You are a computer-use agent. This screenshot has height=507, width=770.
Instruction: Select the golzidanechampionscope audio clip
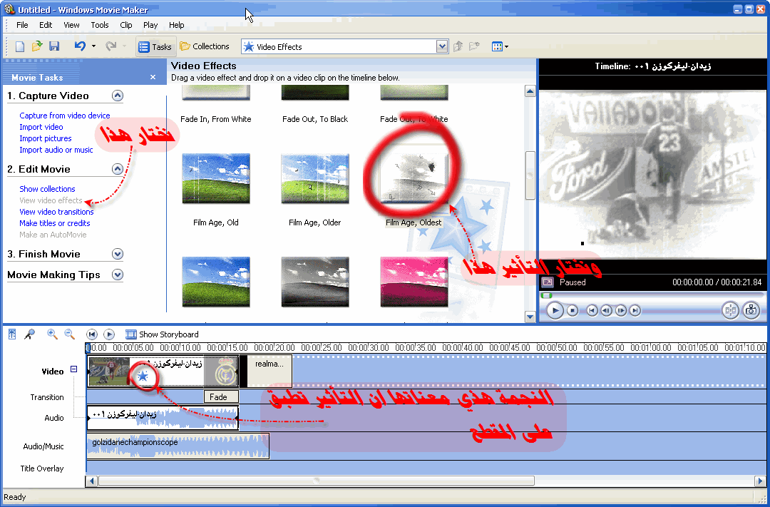(178, 446)
